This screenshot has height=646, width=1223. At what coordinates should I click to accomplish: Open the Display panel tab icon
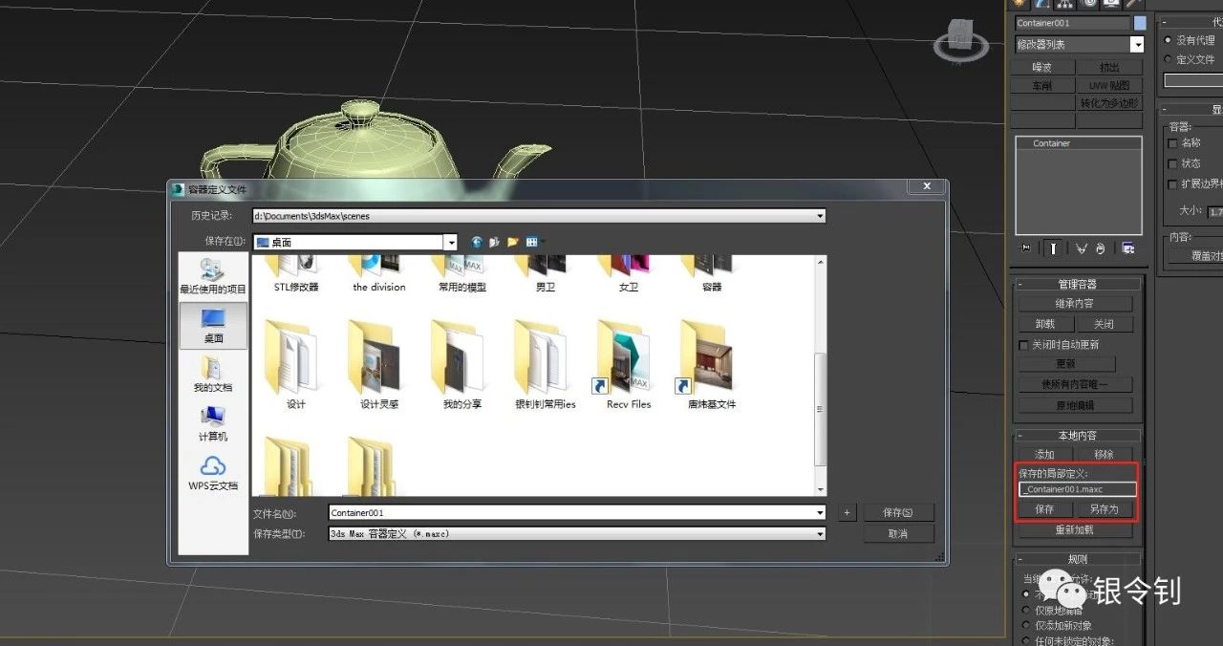[1111, 4]
